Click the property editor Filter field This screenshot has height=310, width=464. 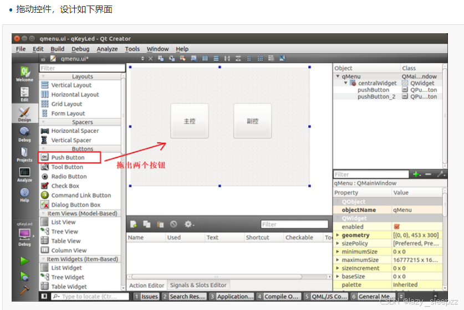tap(371, 174)
